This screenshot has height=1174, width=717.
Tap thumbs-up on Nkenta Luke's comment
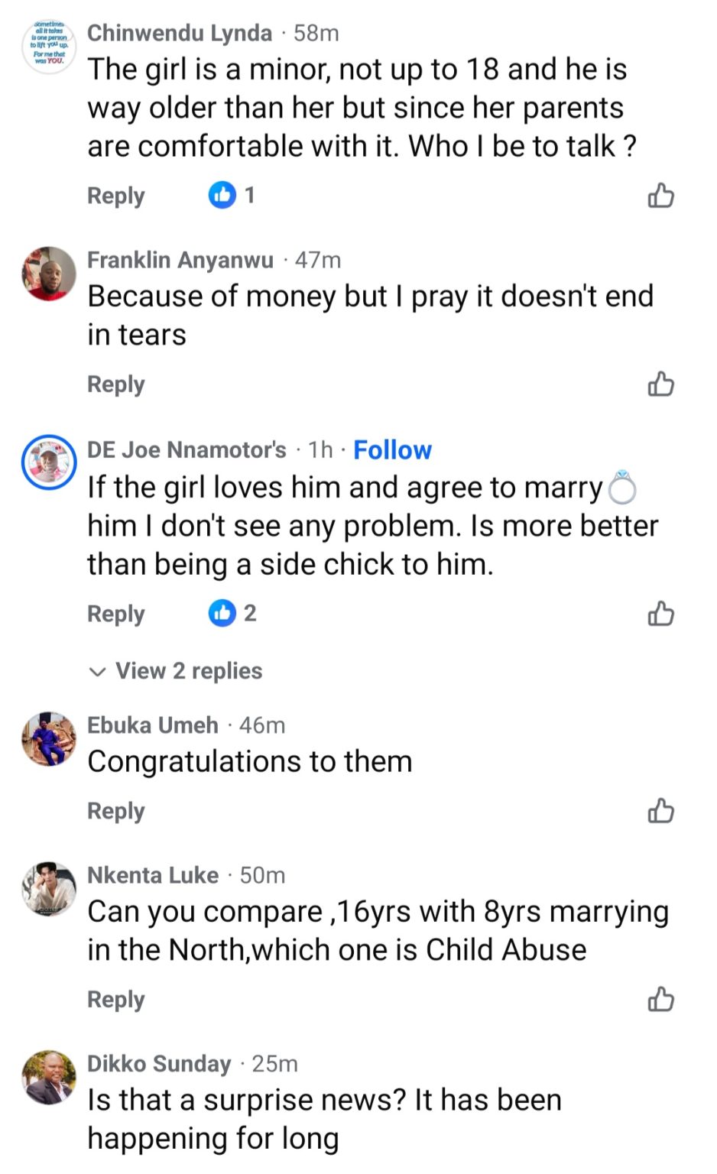[661, 999]
